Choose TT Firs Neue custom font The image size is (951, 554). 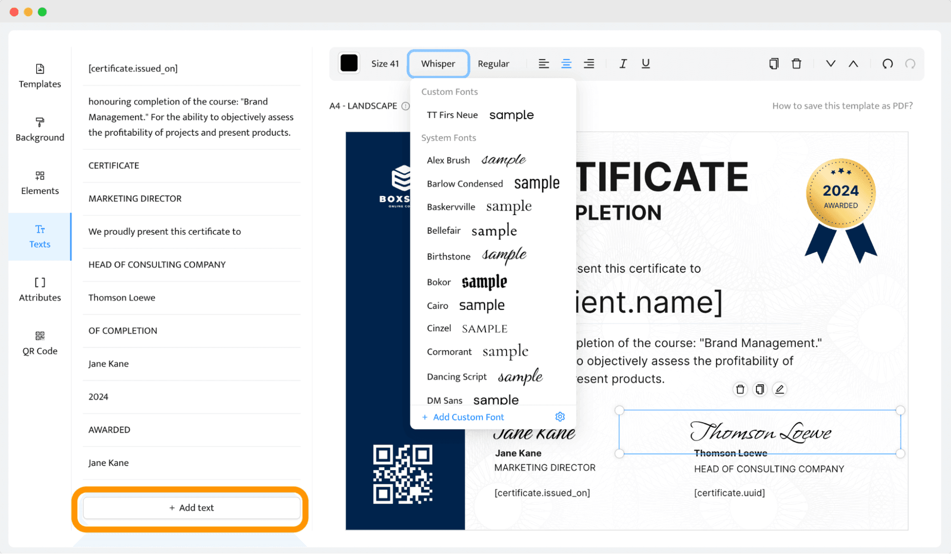point(493,115)
